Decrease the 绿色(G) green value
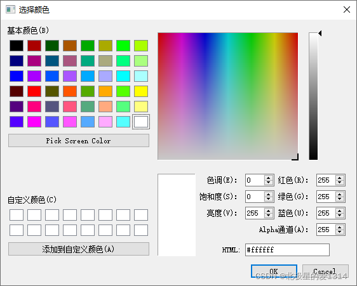The width and height of the screenshot is (357, 286). (340, 199)
